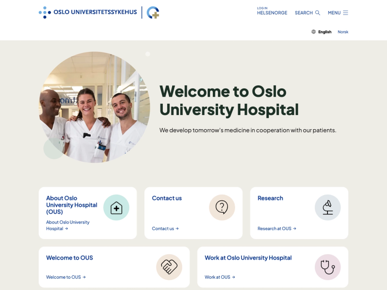
Task: Click the search magnifier icon
Action: 318,13
